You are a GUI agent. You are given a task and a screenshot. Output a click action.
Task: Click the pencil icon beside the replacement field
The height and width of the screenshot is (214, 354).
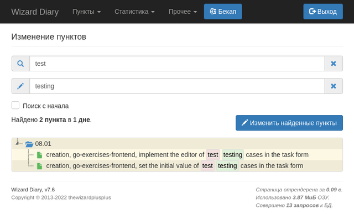(20, 86)
